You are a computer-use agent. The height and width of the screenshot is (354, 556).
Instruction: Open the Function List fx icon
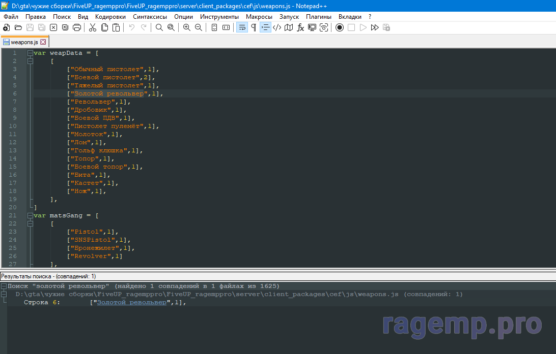(301, 27)
